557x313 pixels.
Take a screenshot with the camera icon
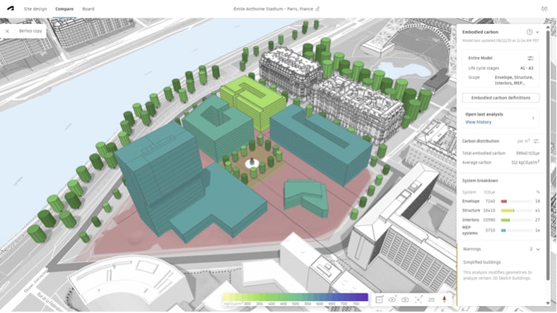coord(405,300)
